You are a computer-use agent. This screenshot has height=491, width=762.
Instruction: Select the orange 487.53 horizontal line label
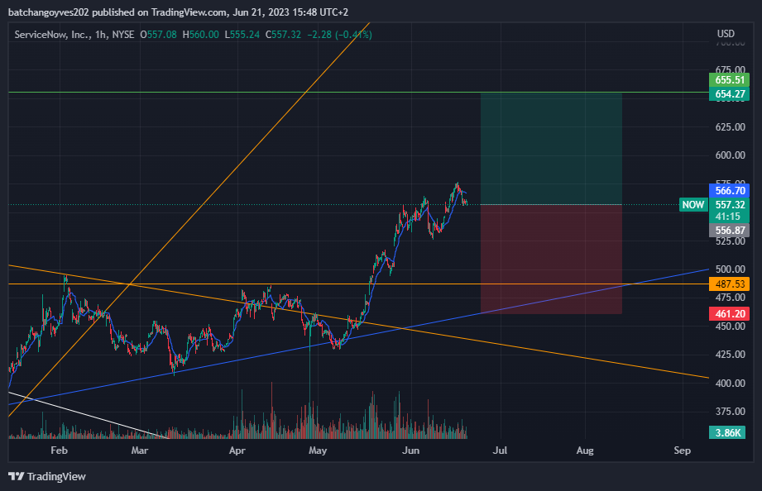point(730,284)
